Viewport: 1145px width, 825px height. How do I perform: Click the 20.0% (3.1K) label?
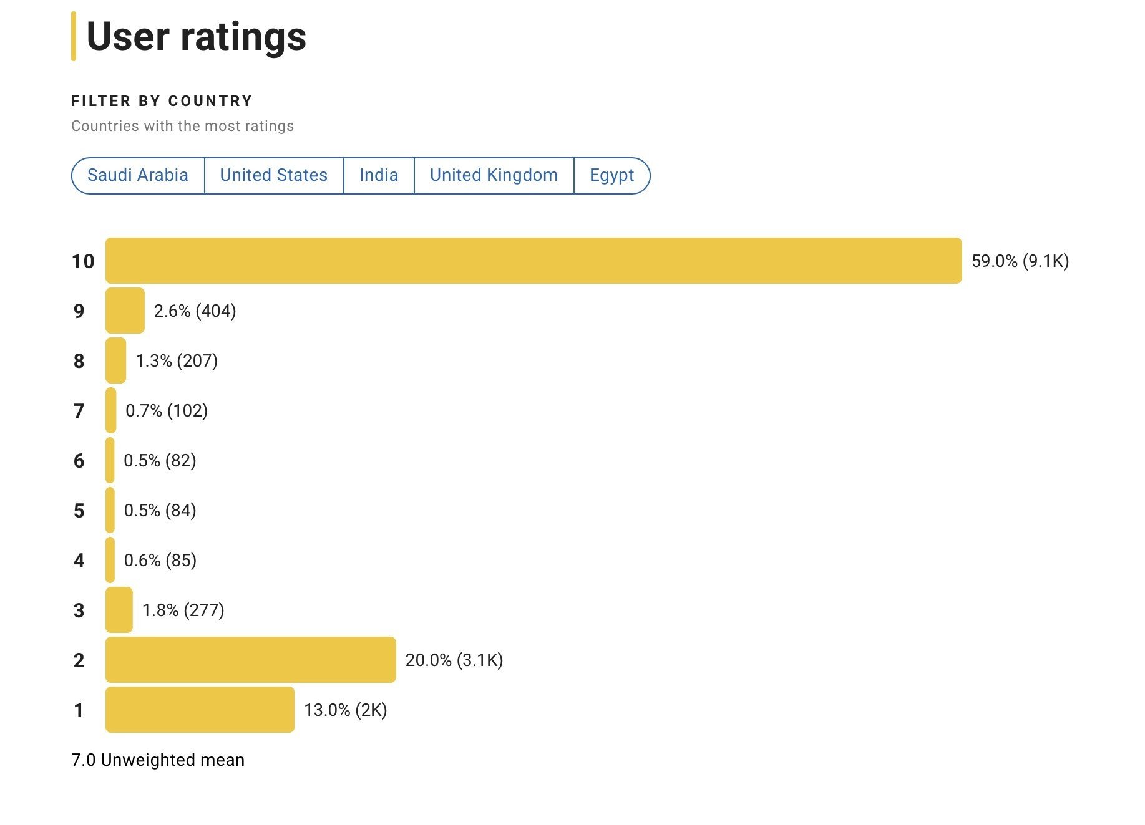[x=454, y=660]
